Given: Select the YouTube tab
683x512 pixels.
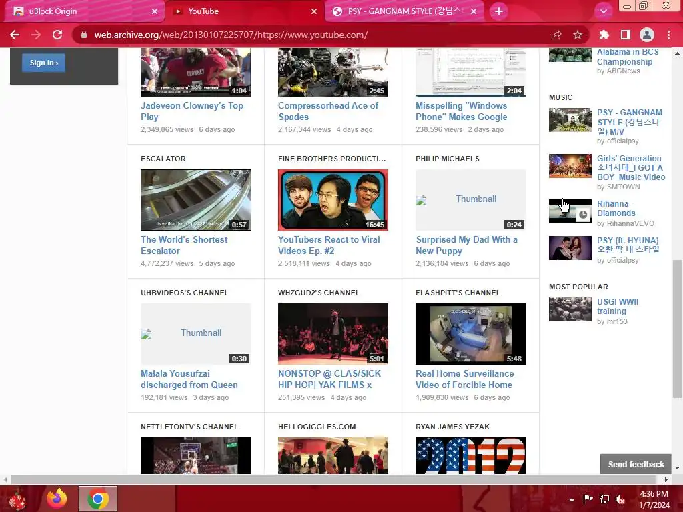Looking at the screenshot, I should coord(244,11).
